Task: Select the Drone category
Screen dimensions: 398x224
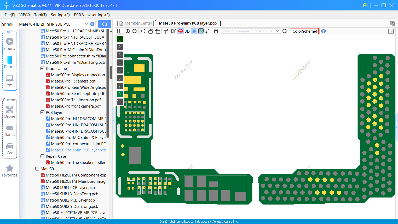Action: point(10,112)
